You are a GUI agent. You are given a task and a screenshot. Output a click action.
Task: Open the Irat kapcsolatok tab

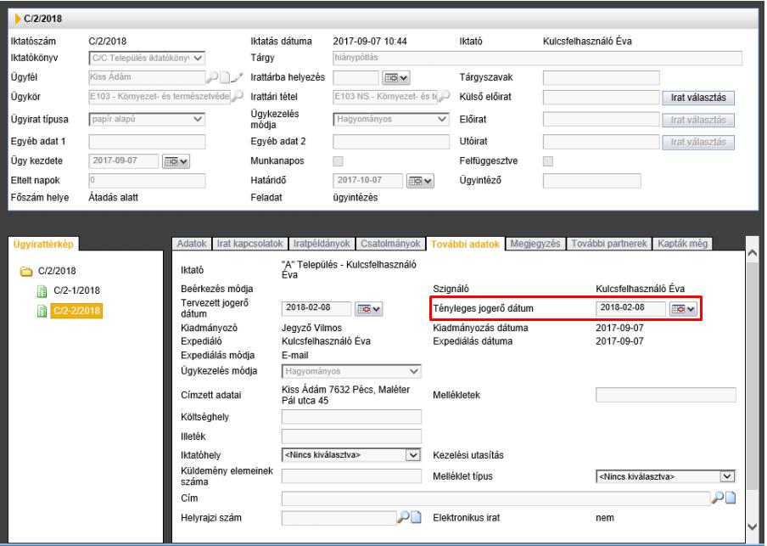(x=250, y=244)
